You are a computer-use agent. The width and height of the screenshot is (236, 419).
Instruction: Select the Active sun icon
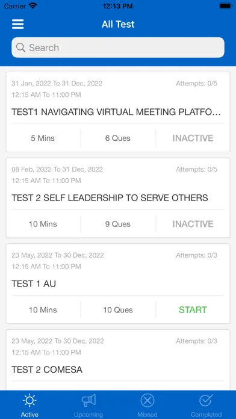pyautogui.click(x=29, y=400)
